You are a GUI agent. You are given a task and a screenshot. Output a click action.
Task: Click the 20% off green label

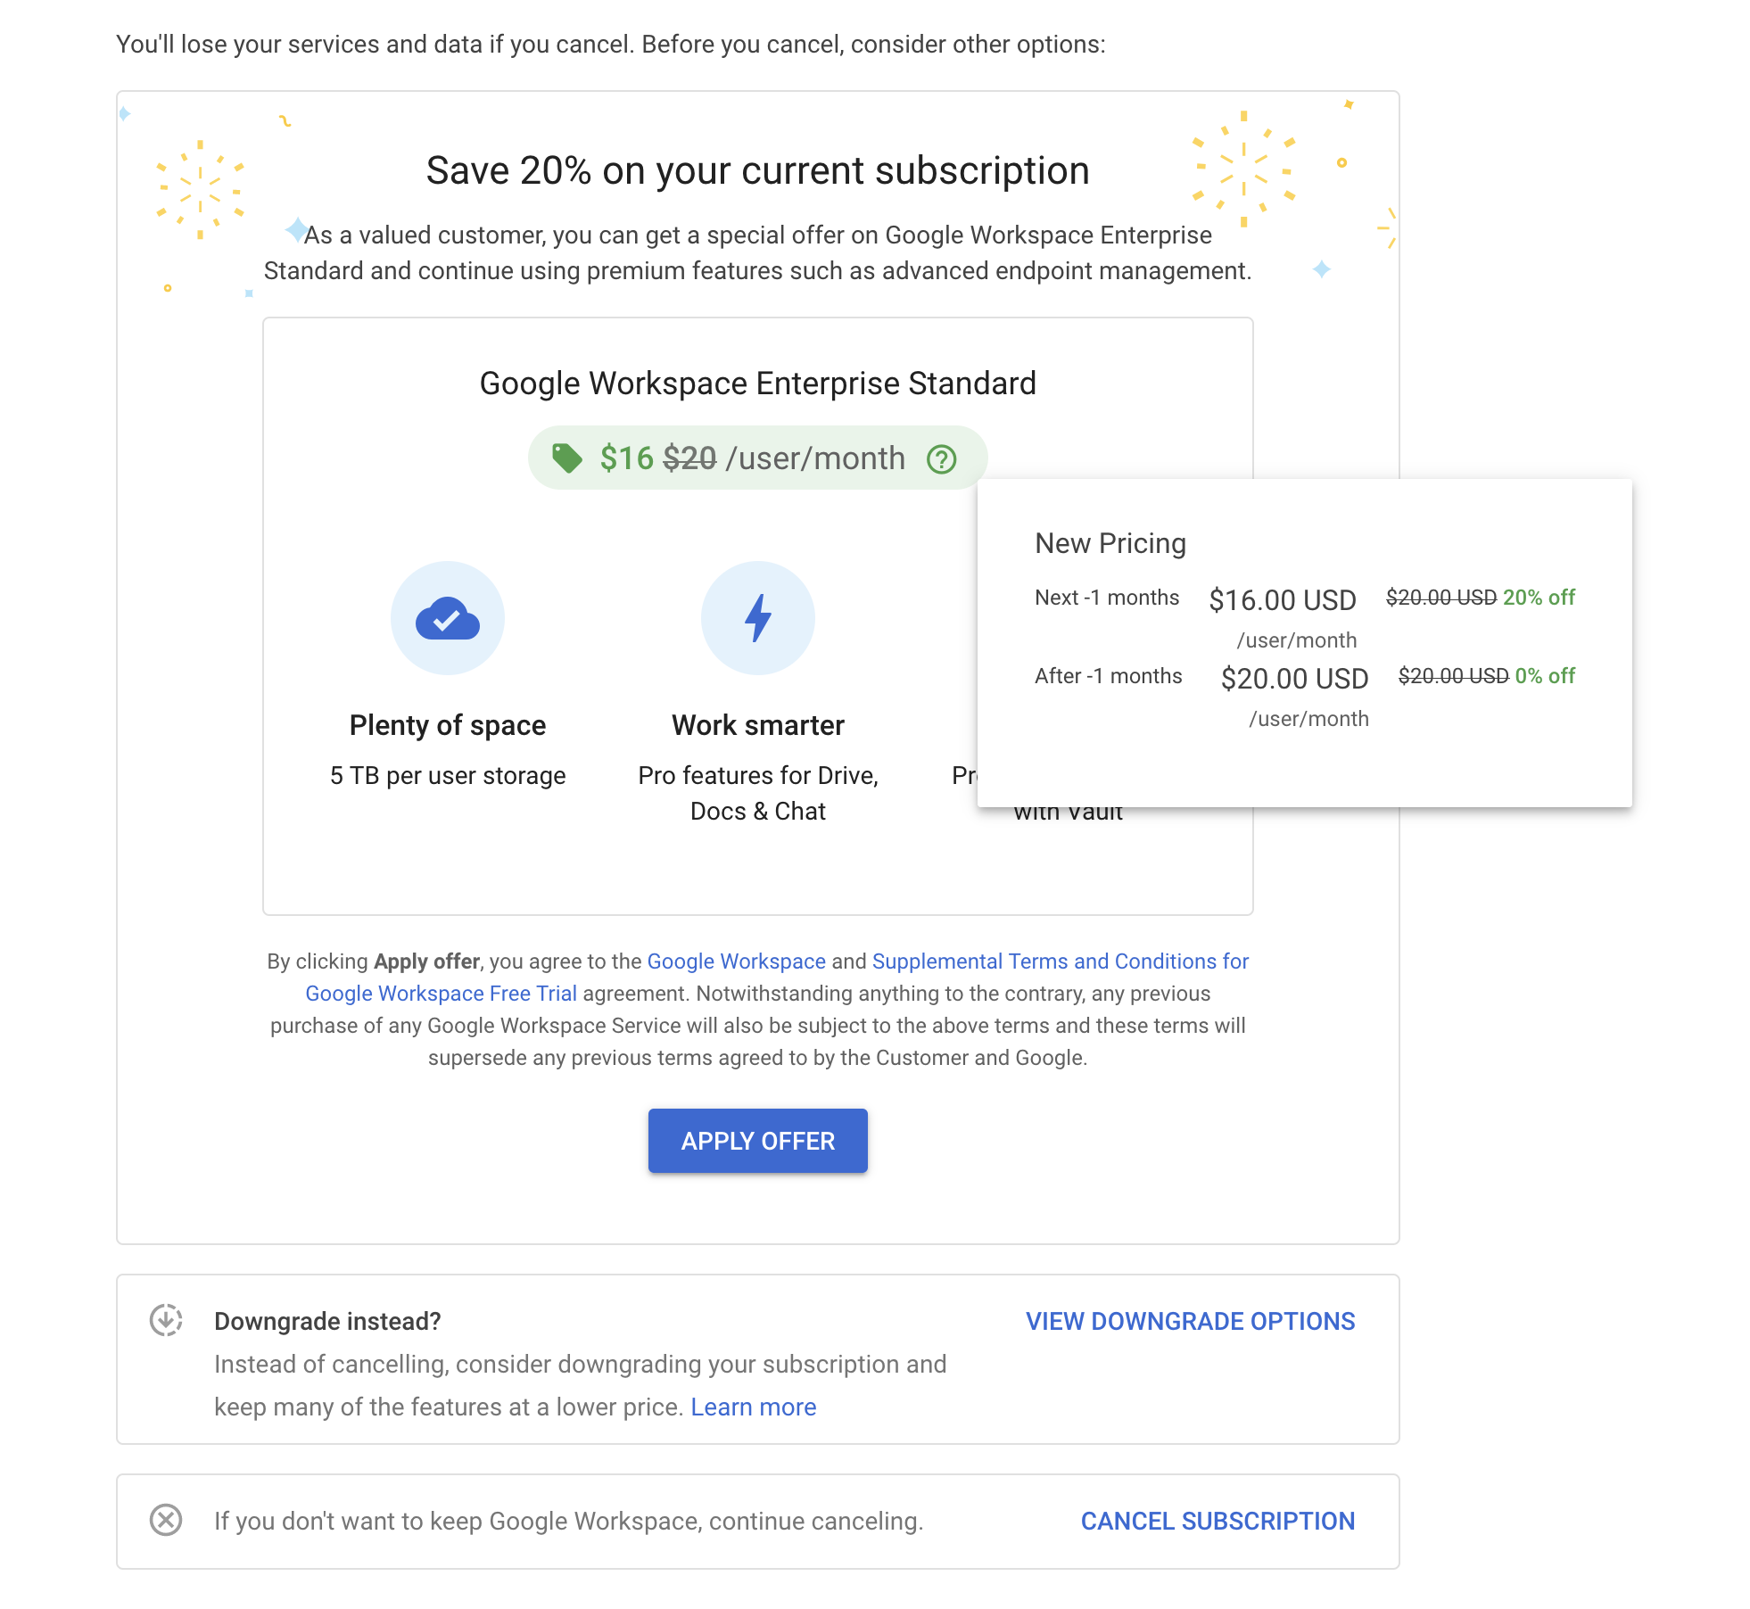[1539, 598]
